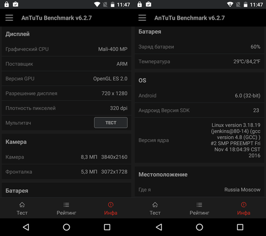Tap Местоположение section header

(163, 174)
